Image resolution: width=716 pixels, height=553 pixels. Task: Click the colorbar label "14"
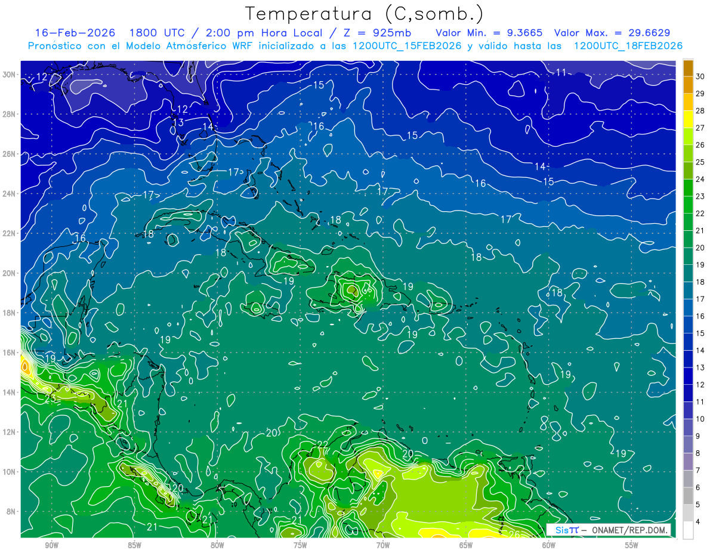coord(700,350)
